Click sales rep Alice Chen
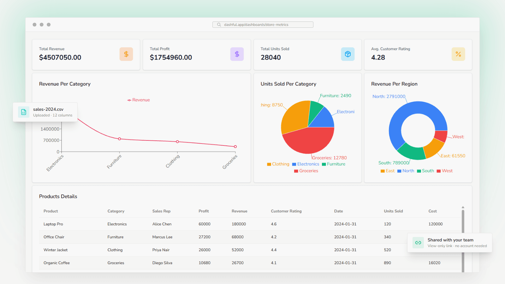The width and height of the screenshot is (505, 284). [162, 224]
